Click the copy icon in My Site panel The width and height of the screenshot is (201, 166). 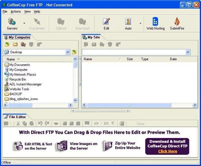[x=102, y=44]
